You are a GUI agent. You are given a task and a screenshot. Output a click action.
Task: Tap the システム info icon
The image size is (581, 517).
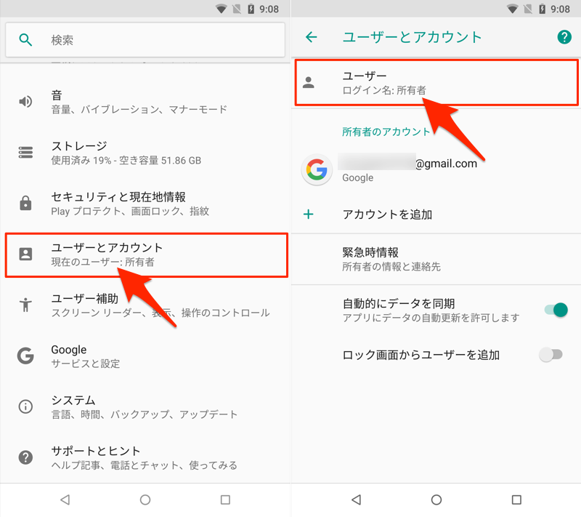pos(25,406)
